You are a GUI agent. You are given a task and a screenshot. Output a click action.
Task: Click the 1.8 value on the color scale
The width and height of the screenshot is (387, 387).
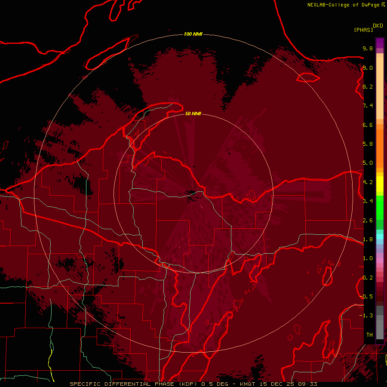pyautogui.click(x=368, y=240)
